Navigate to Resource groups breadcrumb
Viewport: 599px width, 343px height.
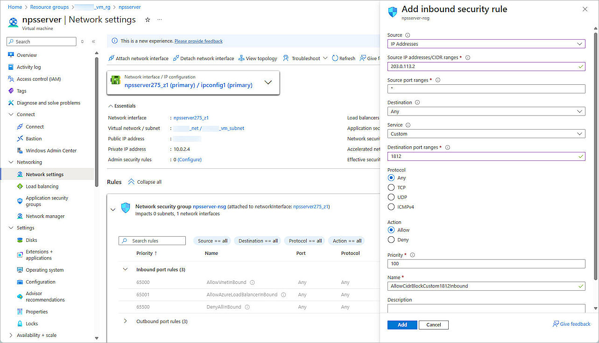pyautogui.click(x=49, y=7)
